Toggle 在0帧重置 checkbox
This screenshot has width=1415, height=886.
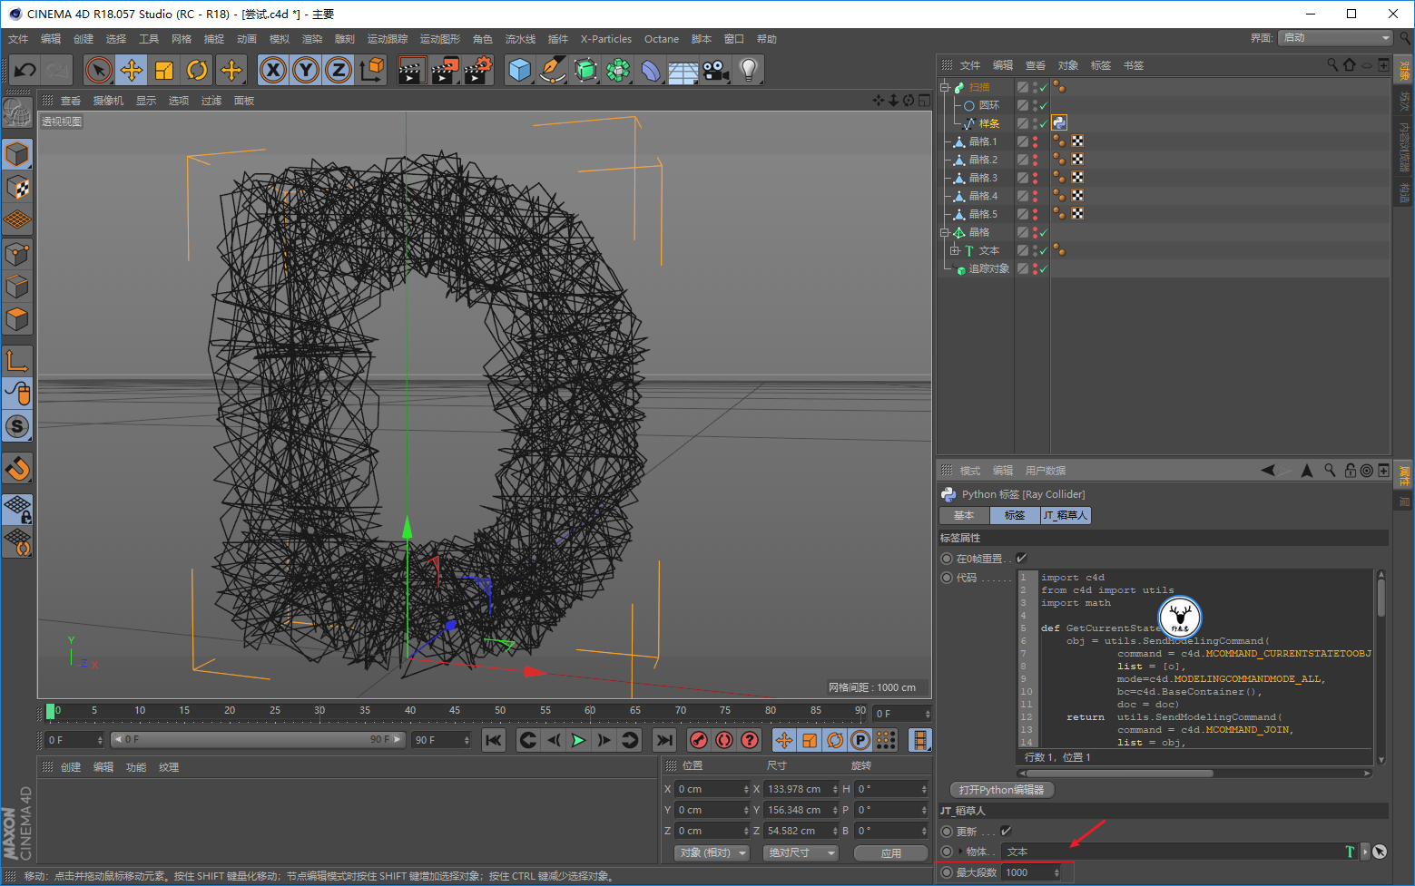(1021, 558)
